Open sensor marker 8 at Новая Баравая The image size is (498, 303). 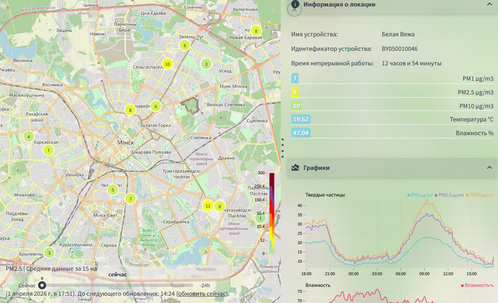[255, 30]
